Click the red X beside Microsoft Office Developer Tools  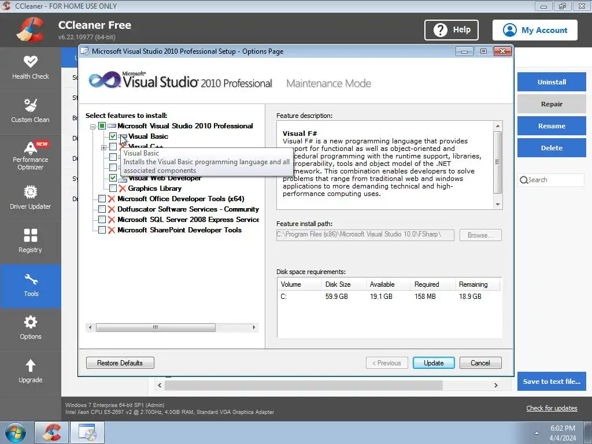tap(112, 199)
